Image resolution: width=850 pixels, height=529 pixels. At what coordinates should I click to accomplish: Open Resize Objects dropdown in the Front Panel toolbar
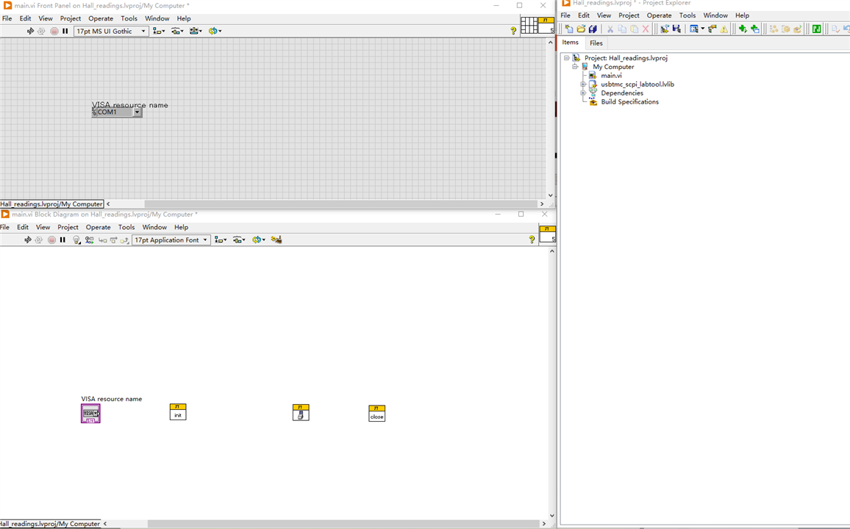click(x=196, y=31)
